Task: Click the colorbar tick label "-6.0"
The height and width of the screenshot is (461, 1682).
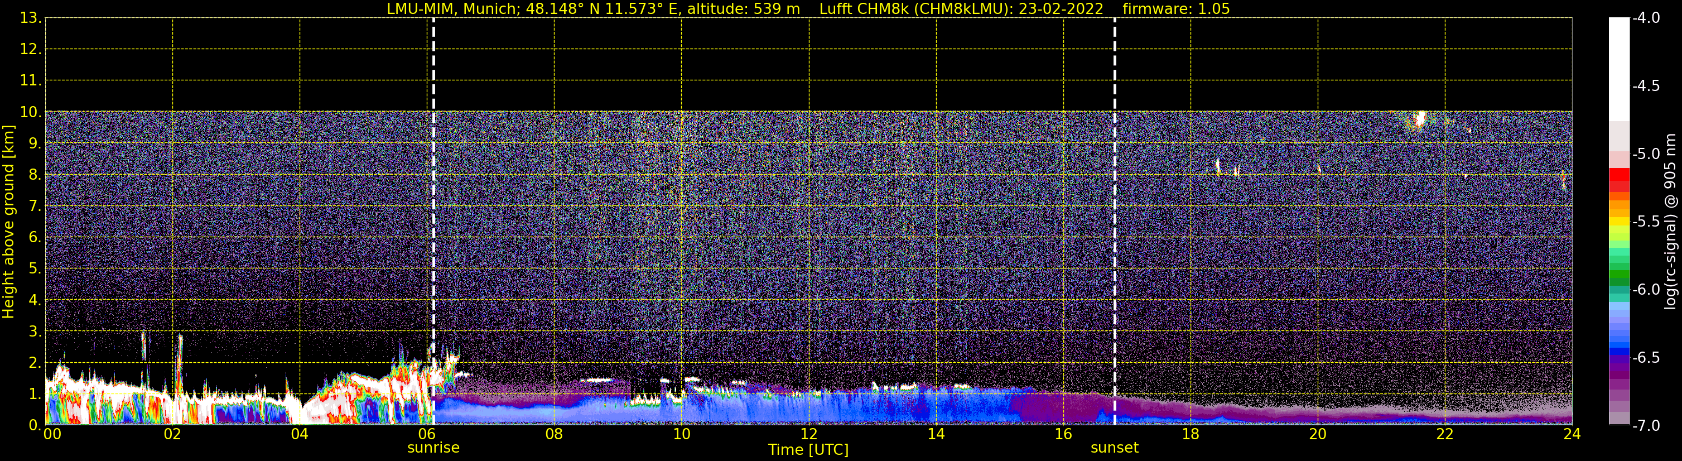Action: (1645, 290)
